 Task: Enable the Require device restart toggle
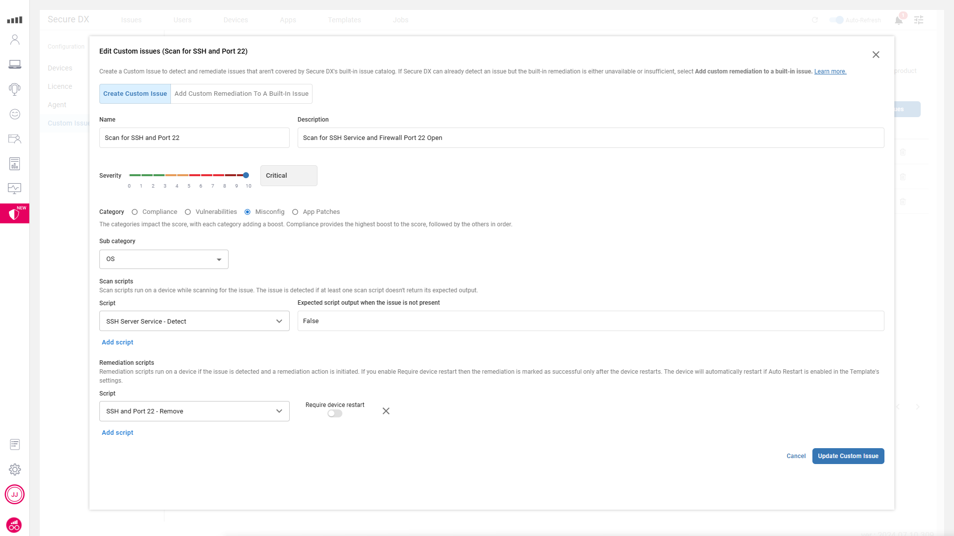click(335, 413)
